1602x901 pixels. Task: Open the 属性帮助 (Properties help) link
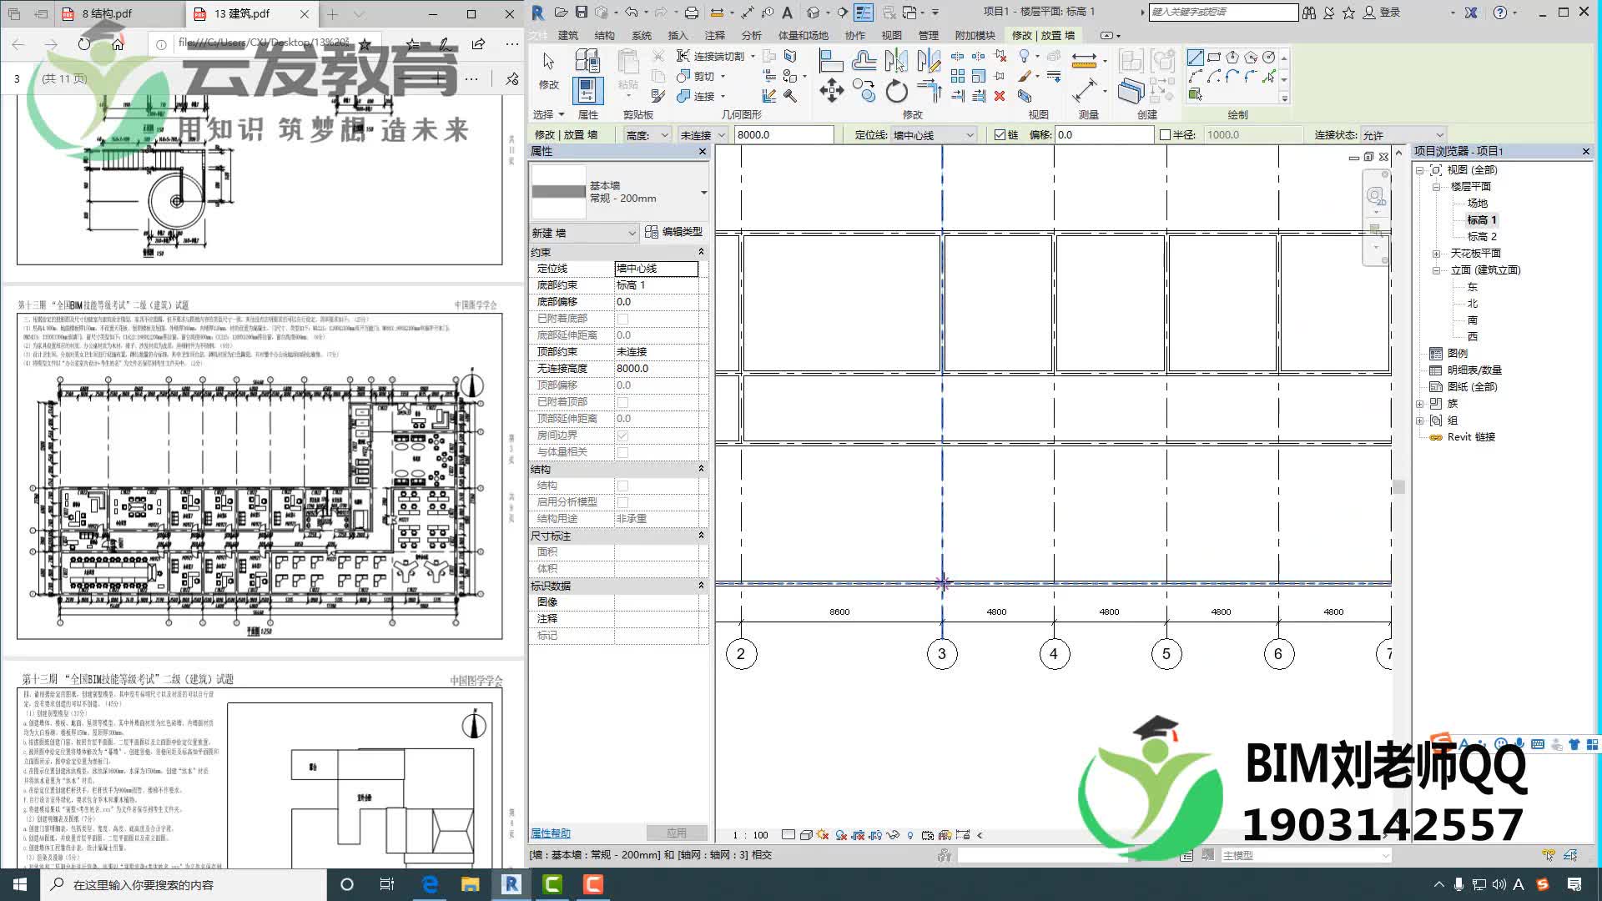551,833
